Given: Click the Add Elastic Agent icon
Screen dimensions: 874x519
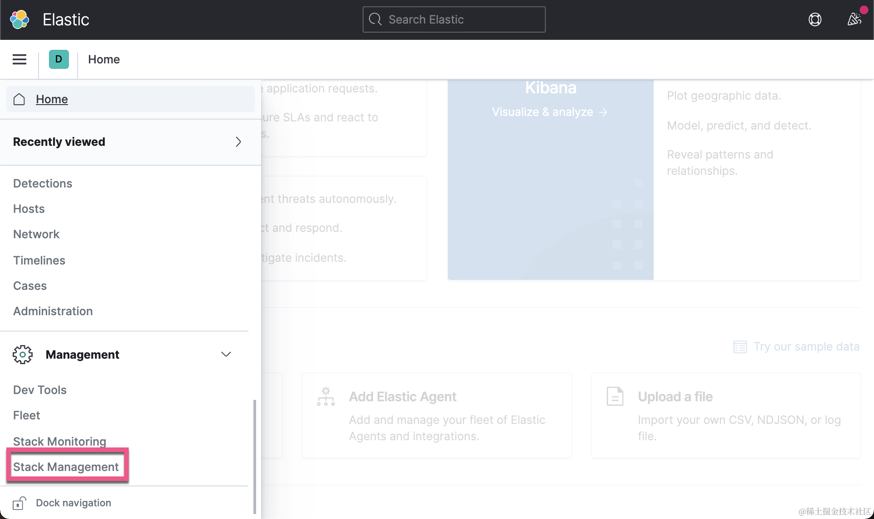Looking at the screenshot, I should pyautogui.click(x=326, y=397).
